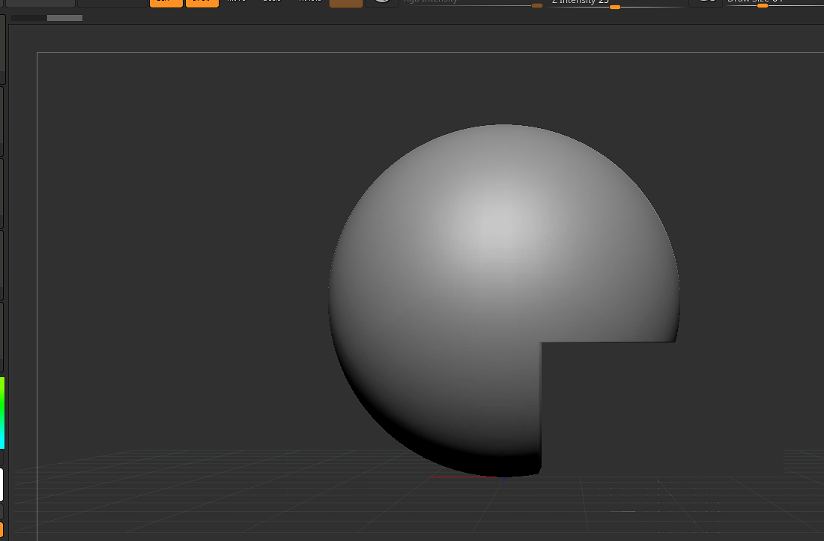Adjust the Draw Size slider
824x541 pixels.
pos(775,3)
